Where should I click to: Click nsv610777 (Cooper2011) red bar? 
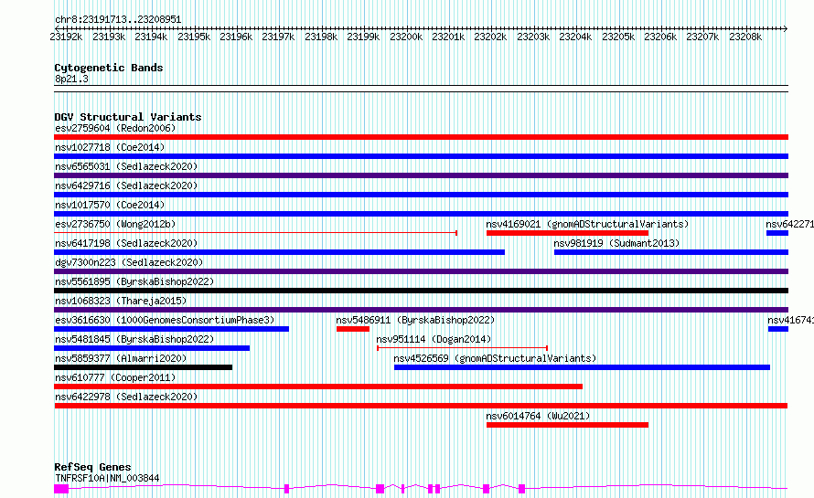(x=318, y=387)
